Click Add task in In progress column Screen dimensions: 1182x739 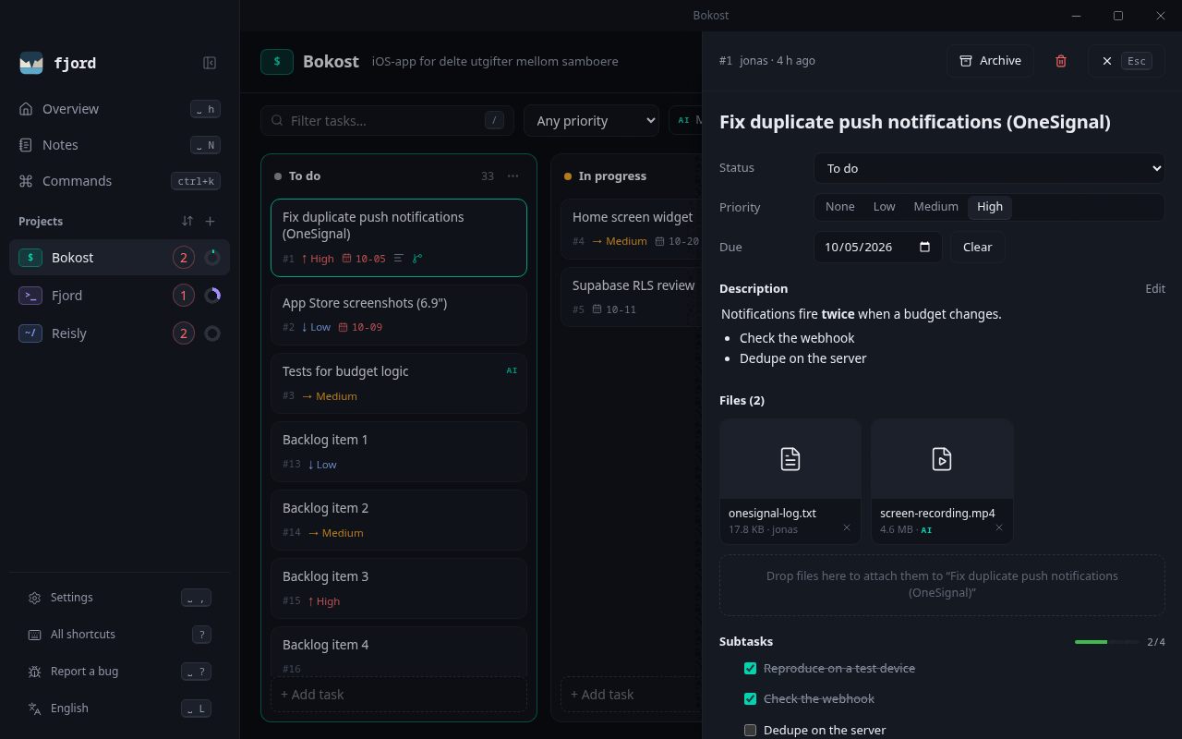point(632,695)
